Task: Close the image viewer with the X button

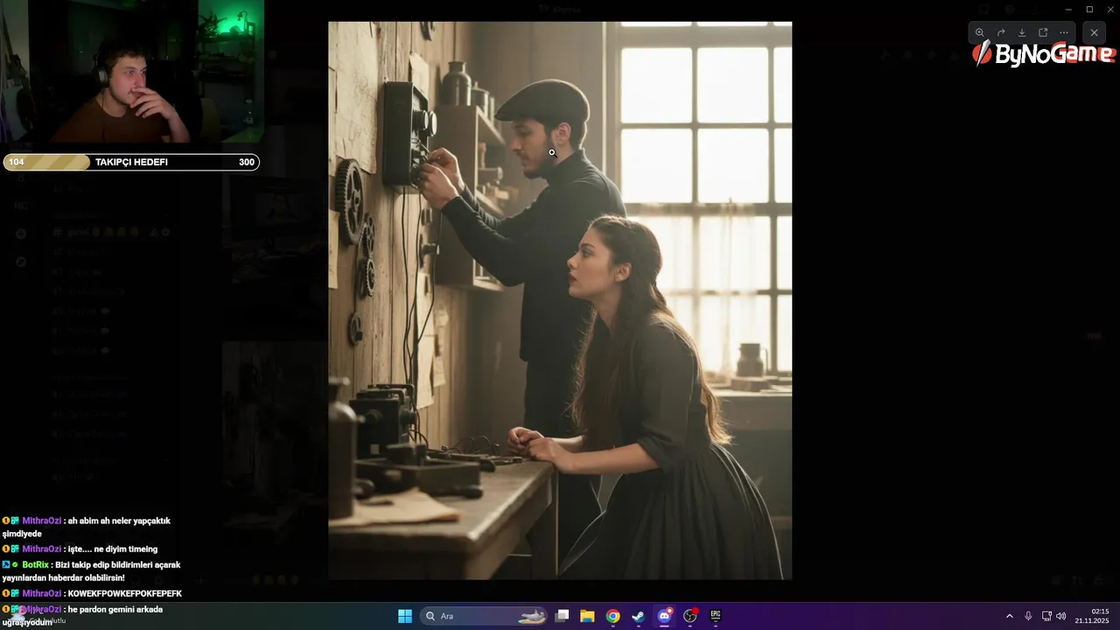Action: (x=1094, y=32)
